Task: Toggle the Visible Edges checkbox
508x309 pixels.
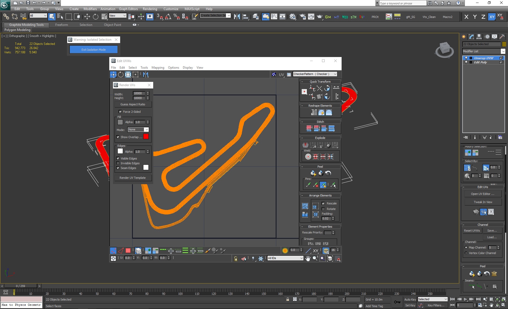Action: click(x=118, y=158)
